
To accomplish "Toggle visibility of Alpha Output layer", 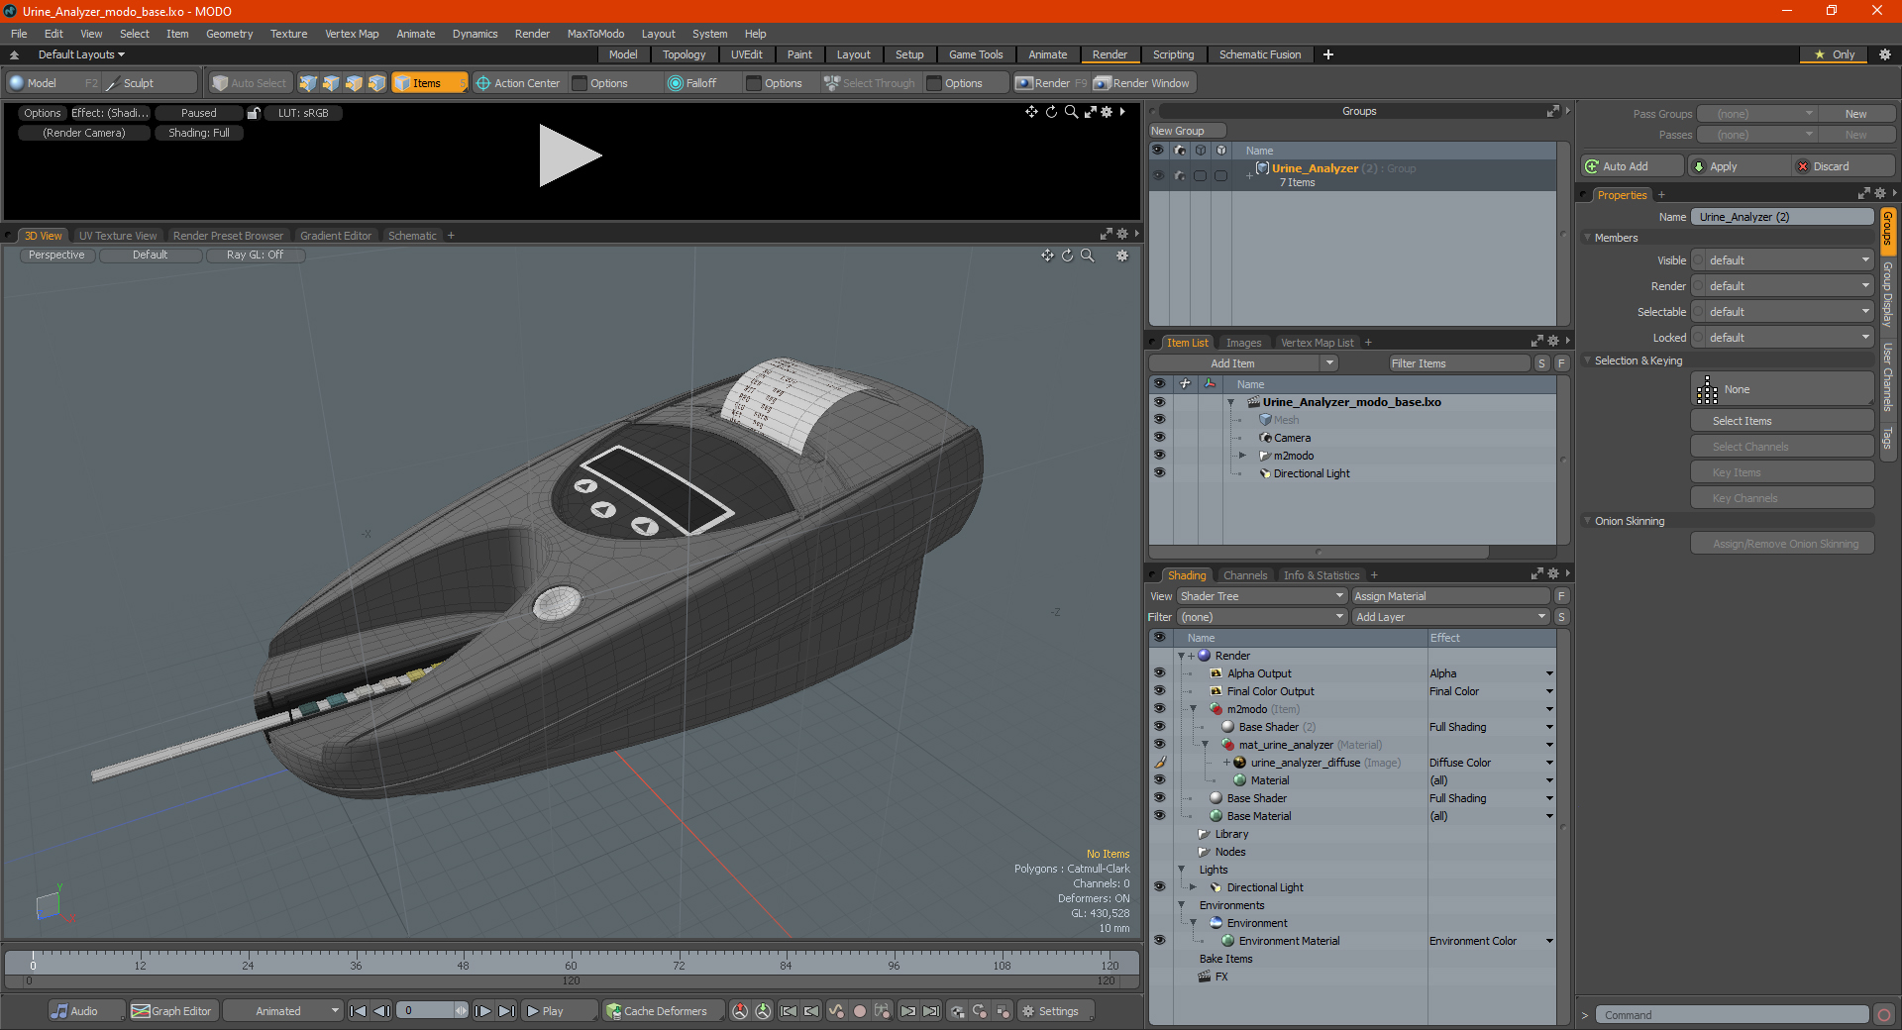I will coord(1159,673).
